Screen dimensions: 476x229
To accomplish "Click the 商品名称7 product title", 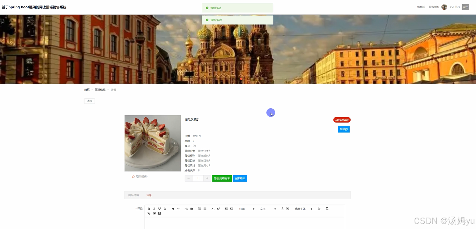I will click(x=191, y=120).
